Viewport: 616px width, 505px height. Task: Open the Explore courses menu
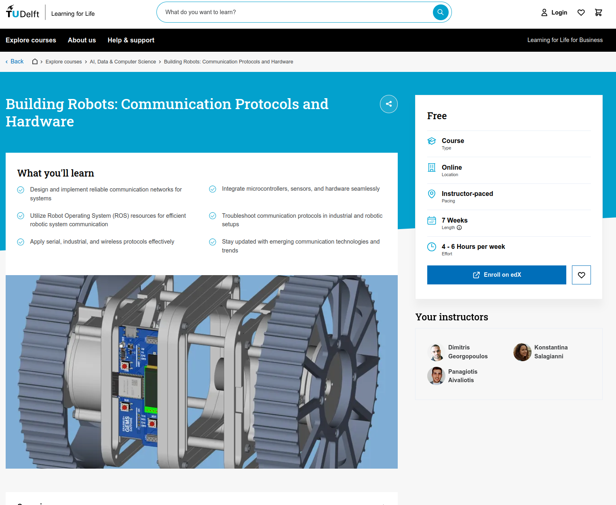(31, 40)
